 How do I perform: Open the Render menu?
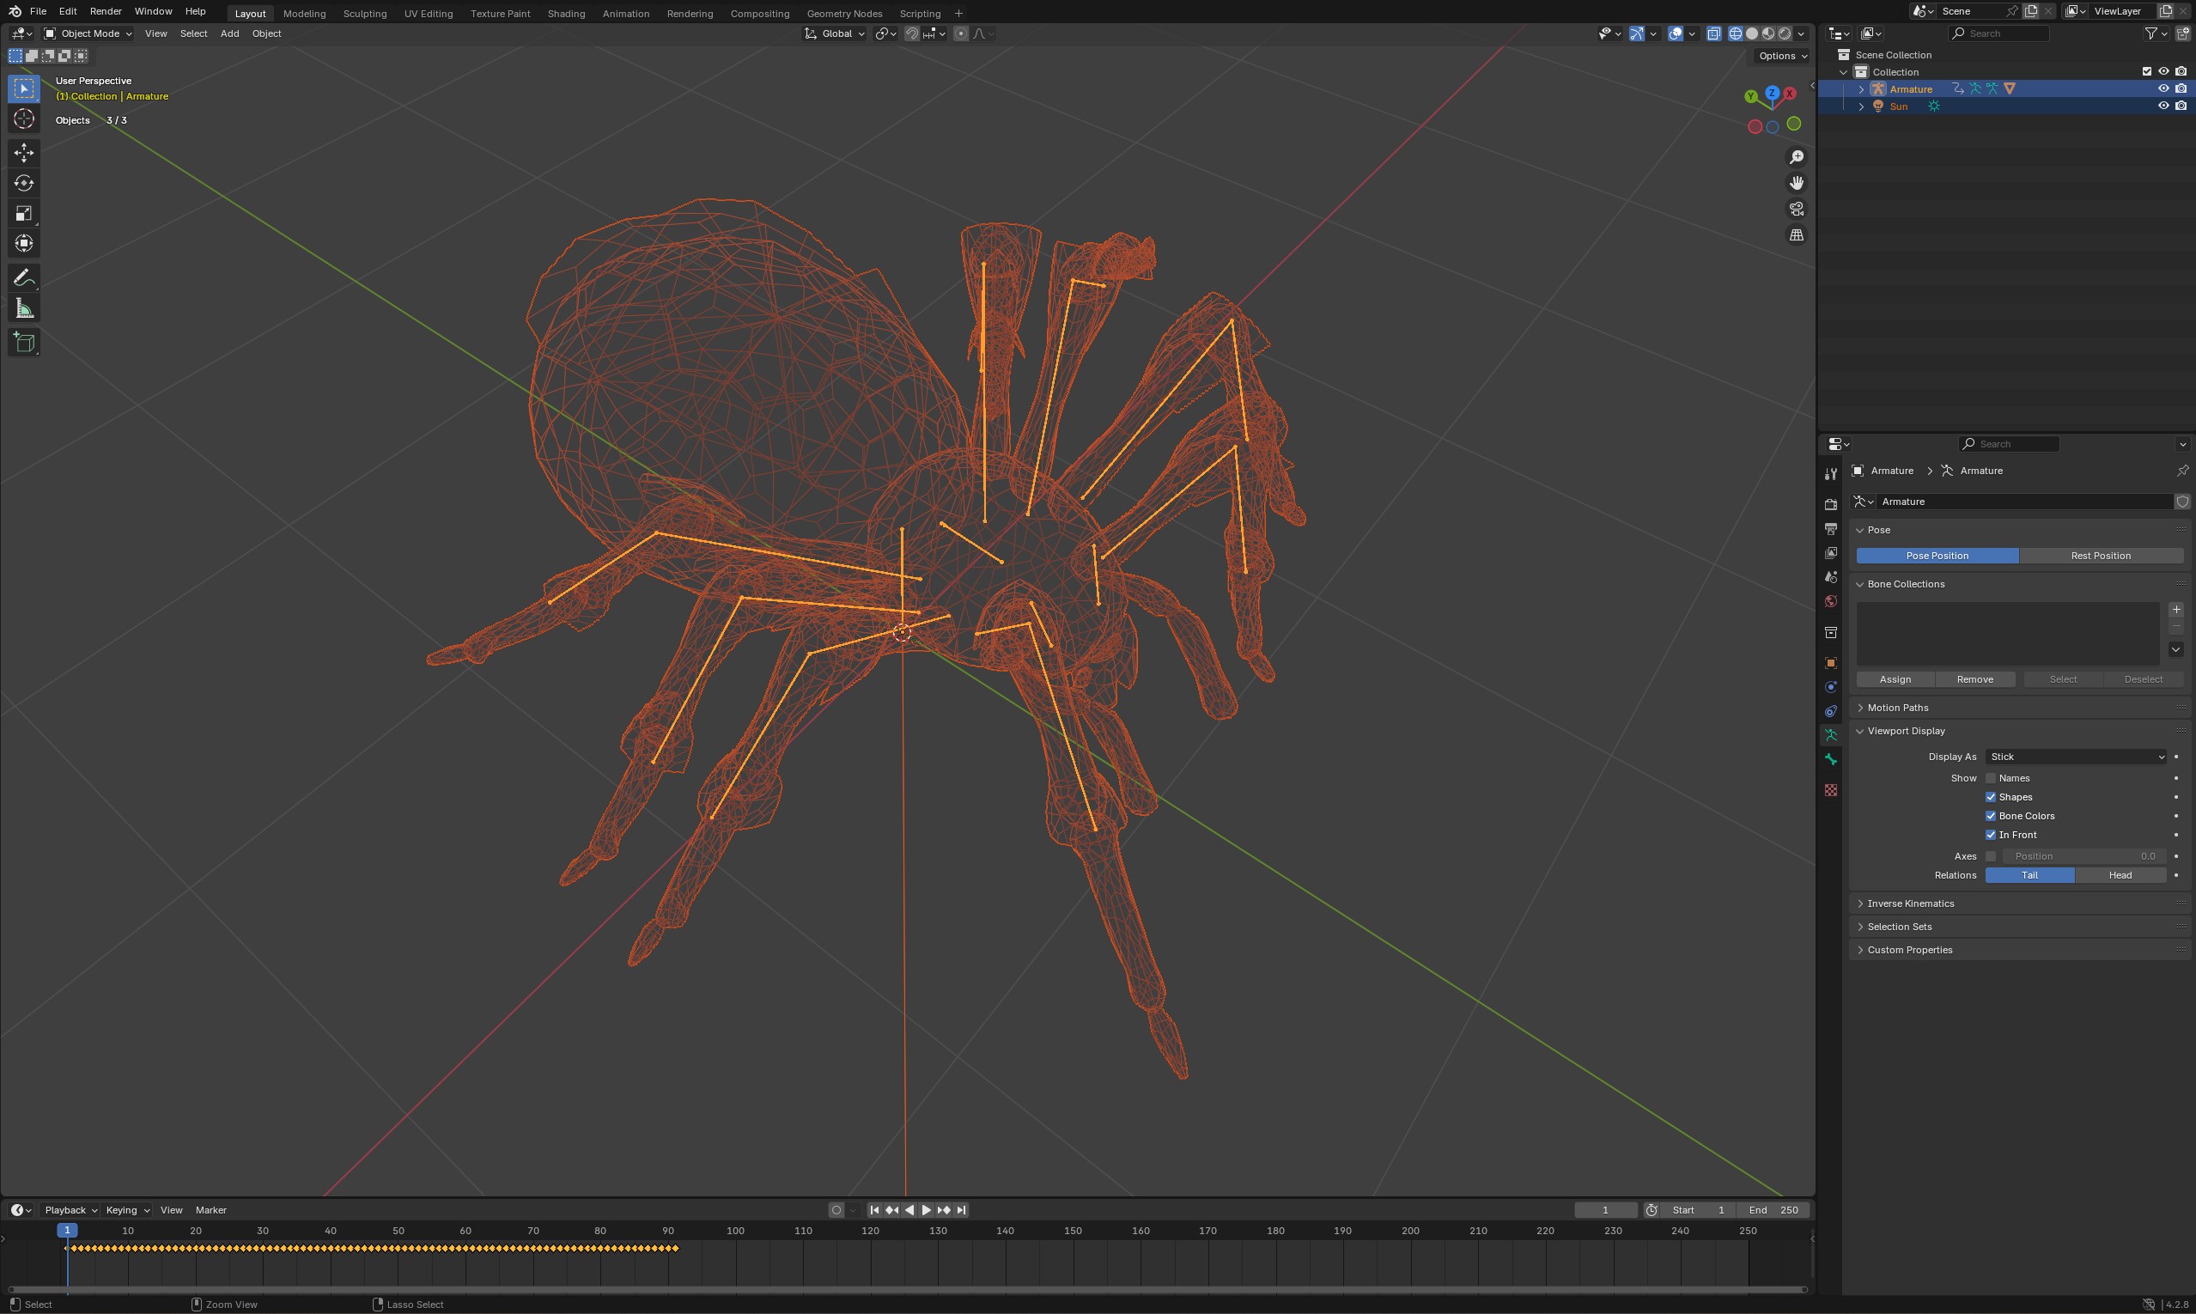[106, 10]
